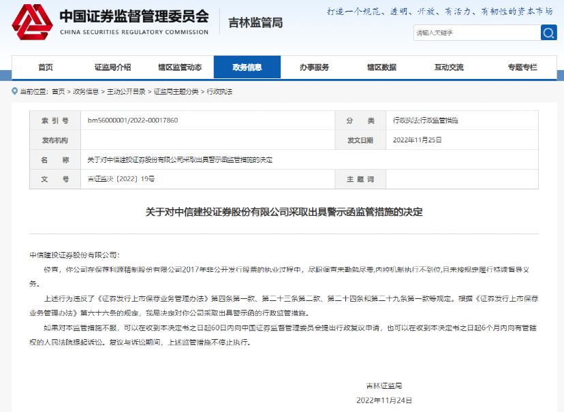Viewport: 564px width, 412px height.
Task: Click the 吉林监管局 header title
Action: [x=255, y=22]
